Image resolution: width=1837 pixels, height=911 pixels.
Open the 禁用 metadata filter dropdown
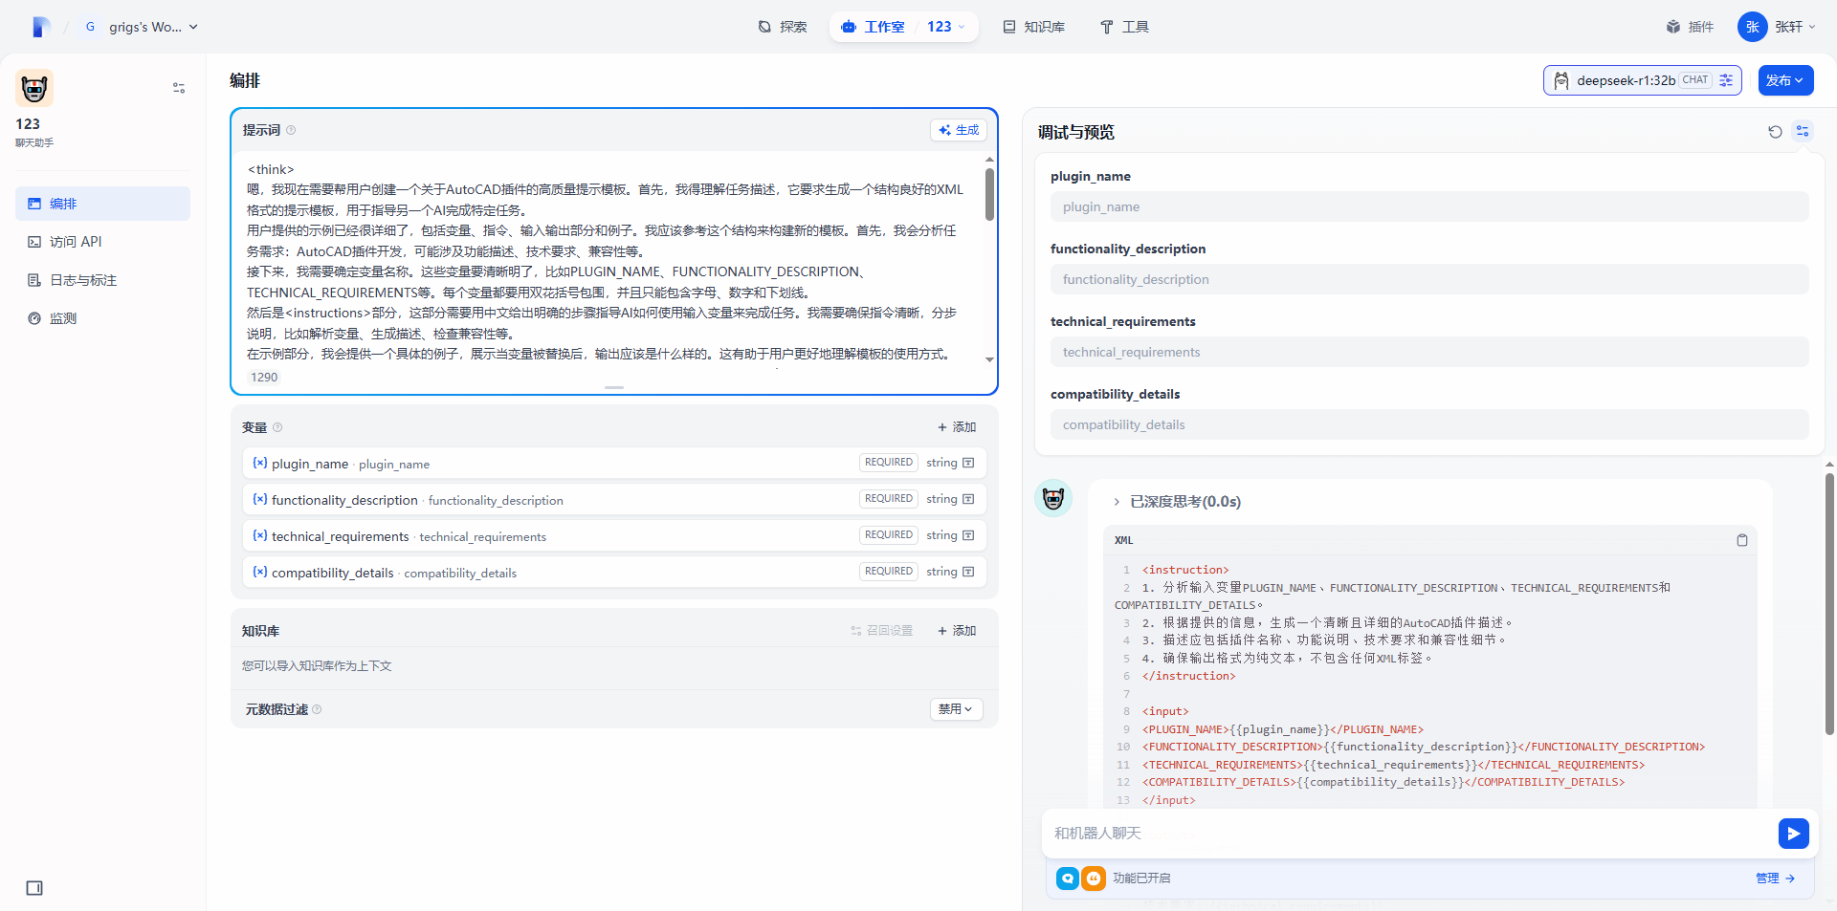click(955, 709)
